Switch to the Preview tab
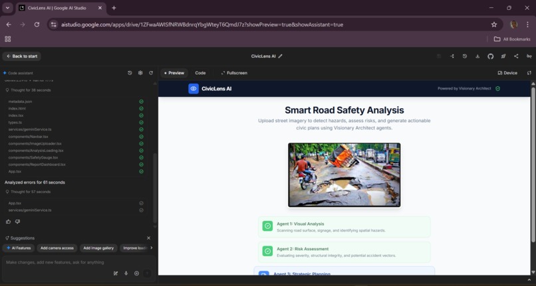The width and height of the screenshot is (536, 286). [174, 73]
